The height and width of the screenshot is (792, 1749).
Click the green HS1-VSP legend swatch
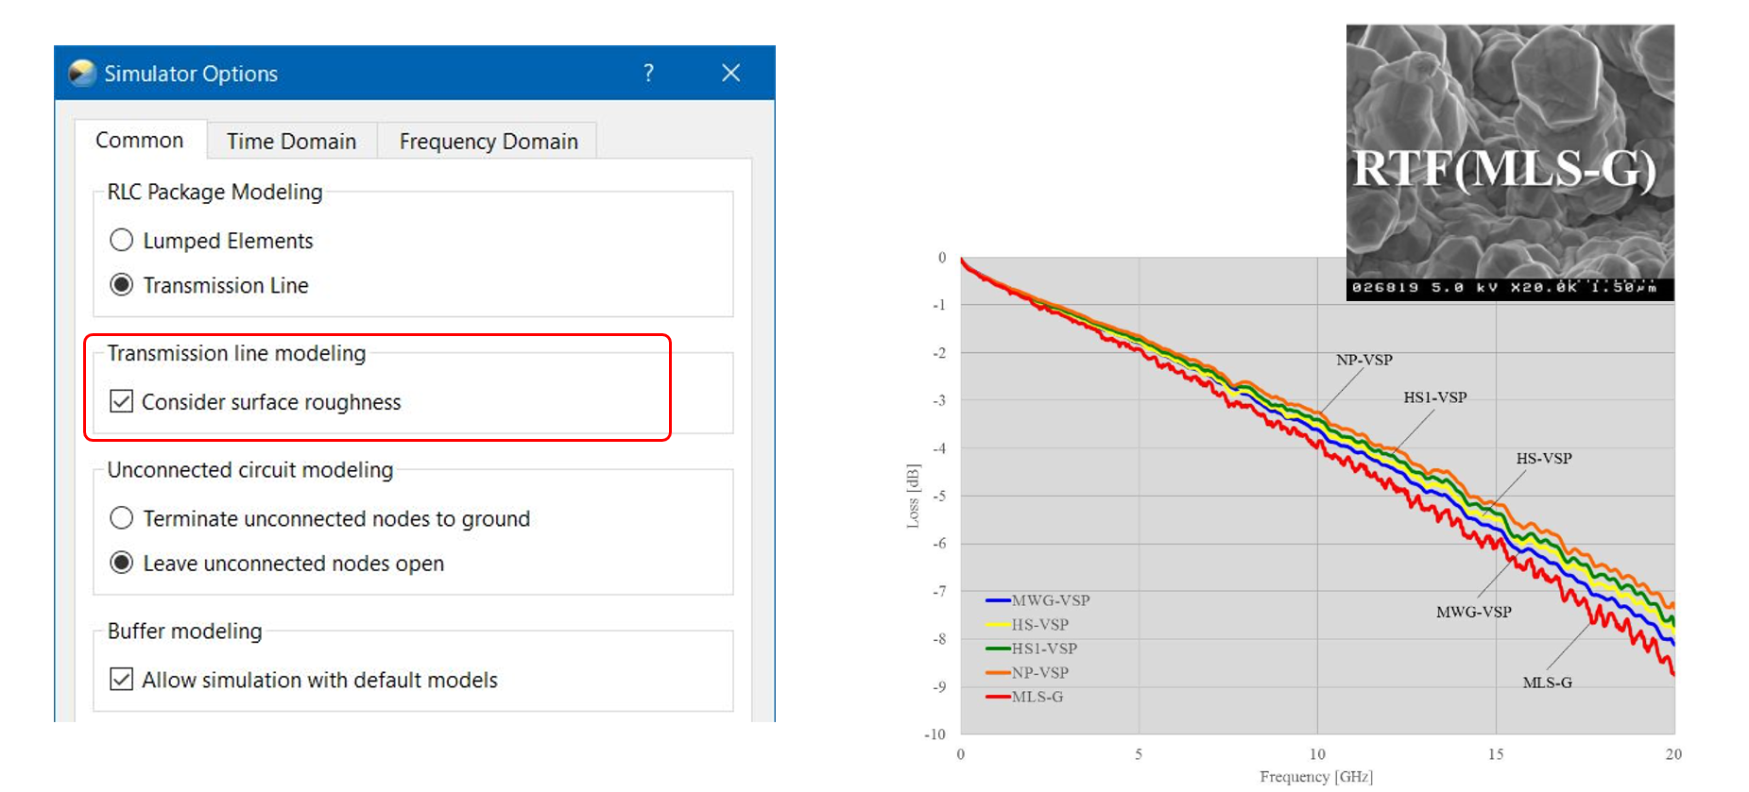[998, 649]
